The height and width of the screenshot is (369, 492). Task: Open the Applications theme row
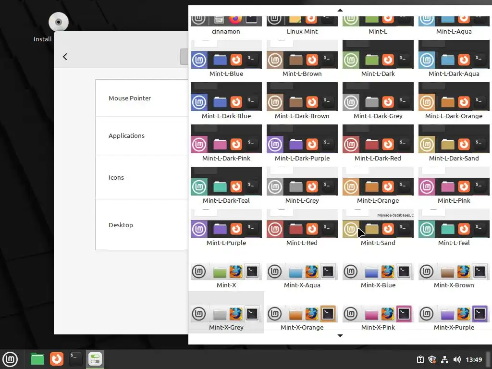[x=142, y=136]
